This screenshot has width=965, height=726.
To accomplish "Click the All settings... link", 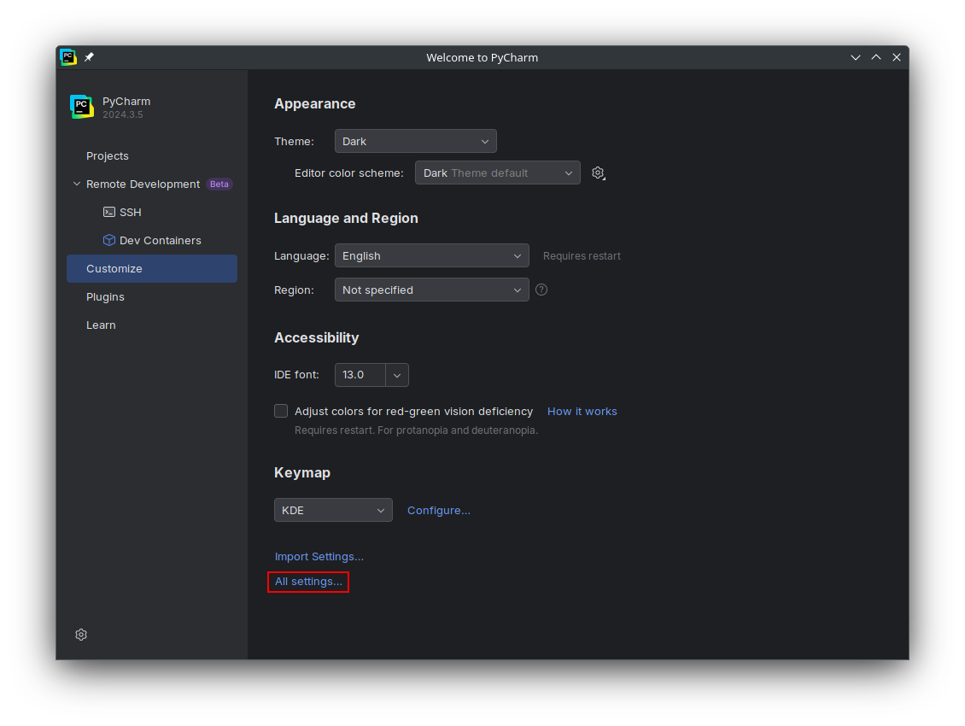I will point(308,582).
